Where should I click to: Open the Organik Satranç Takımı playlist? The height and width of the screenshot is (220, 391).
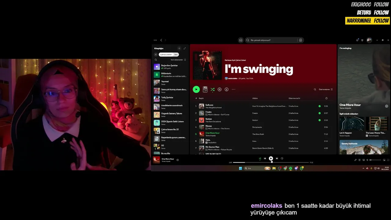point(170,115)
